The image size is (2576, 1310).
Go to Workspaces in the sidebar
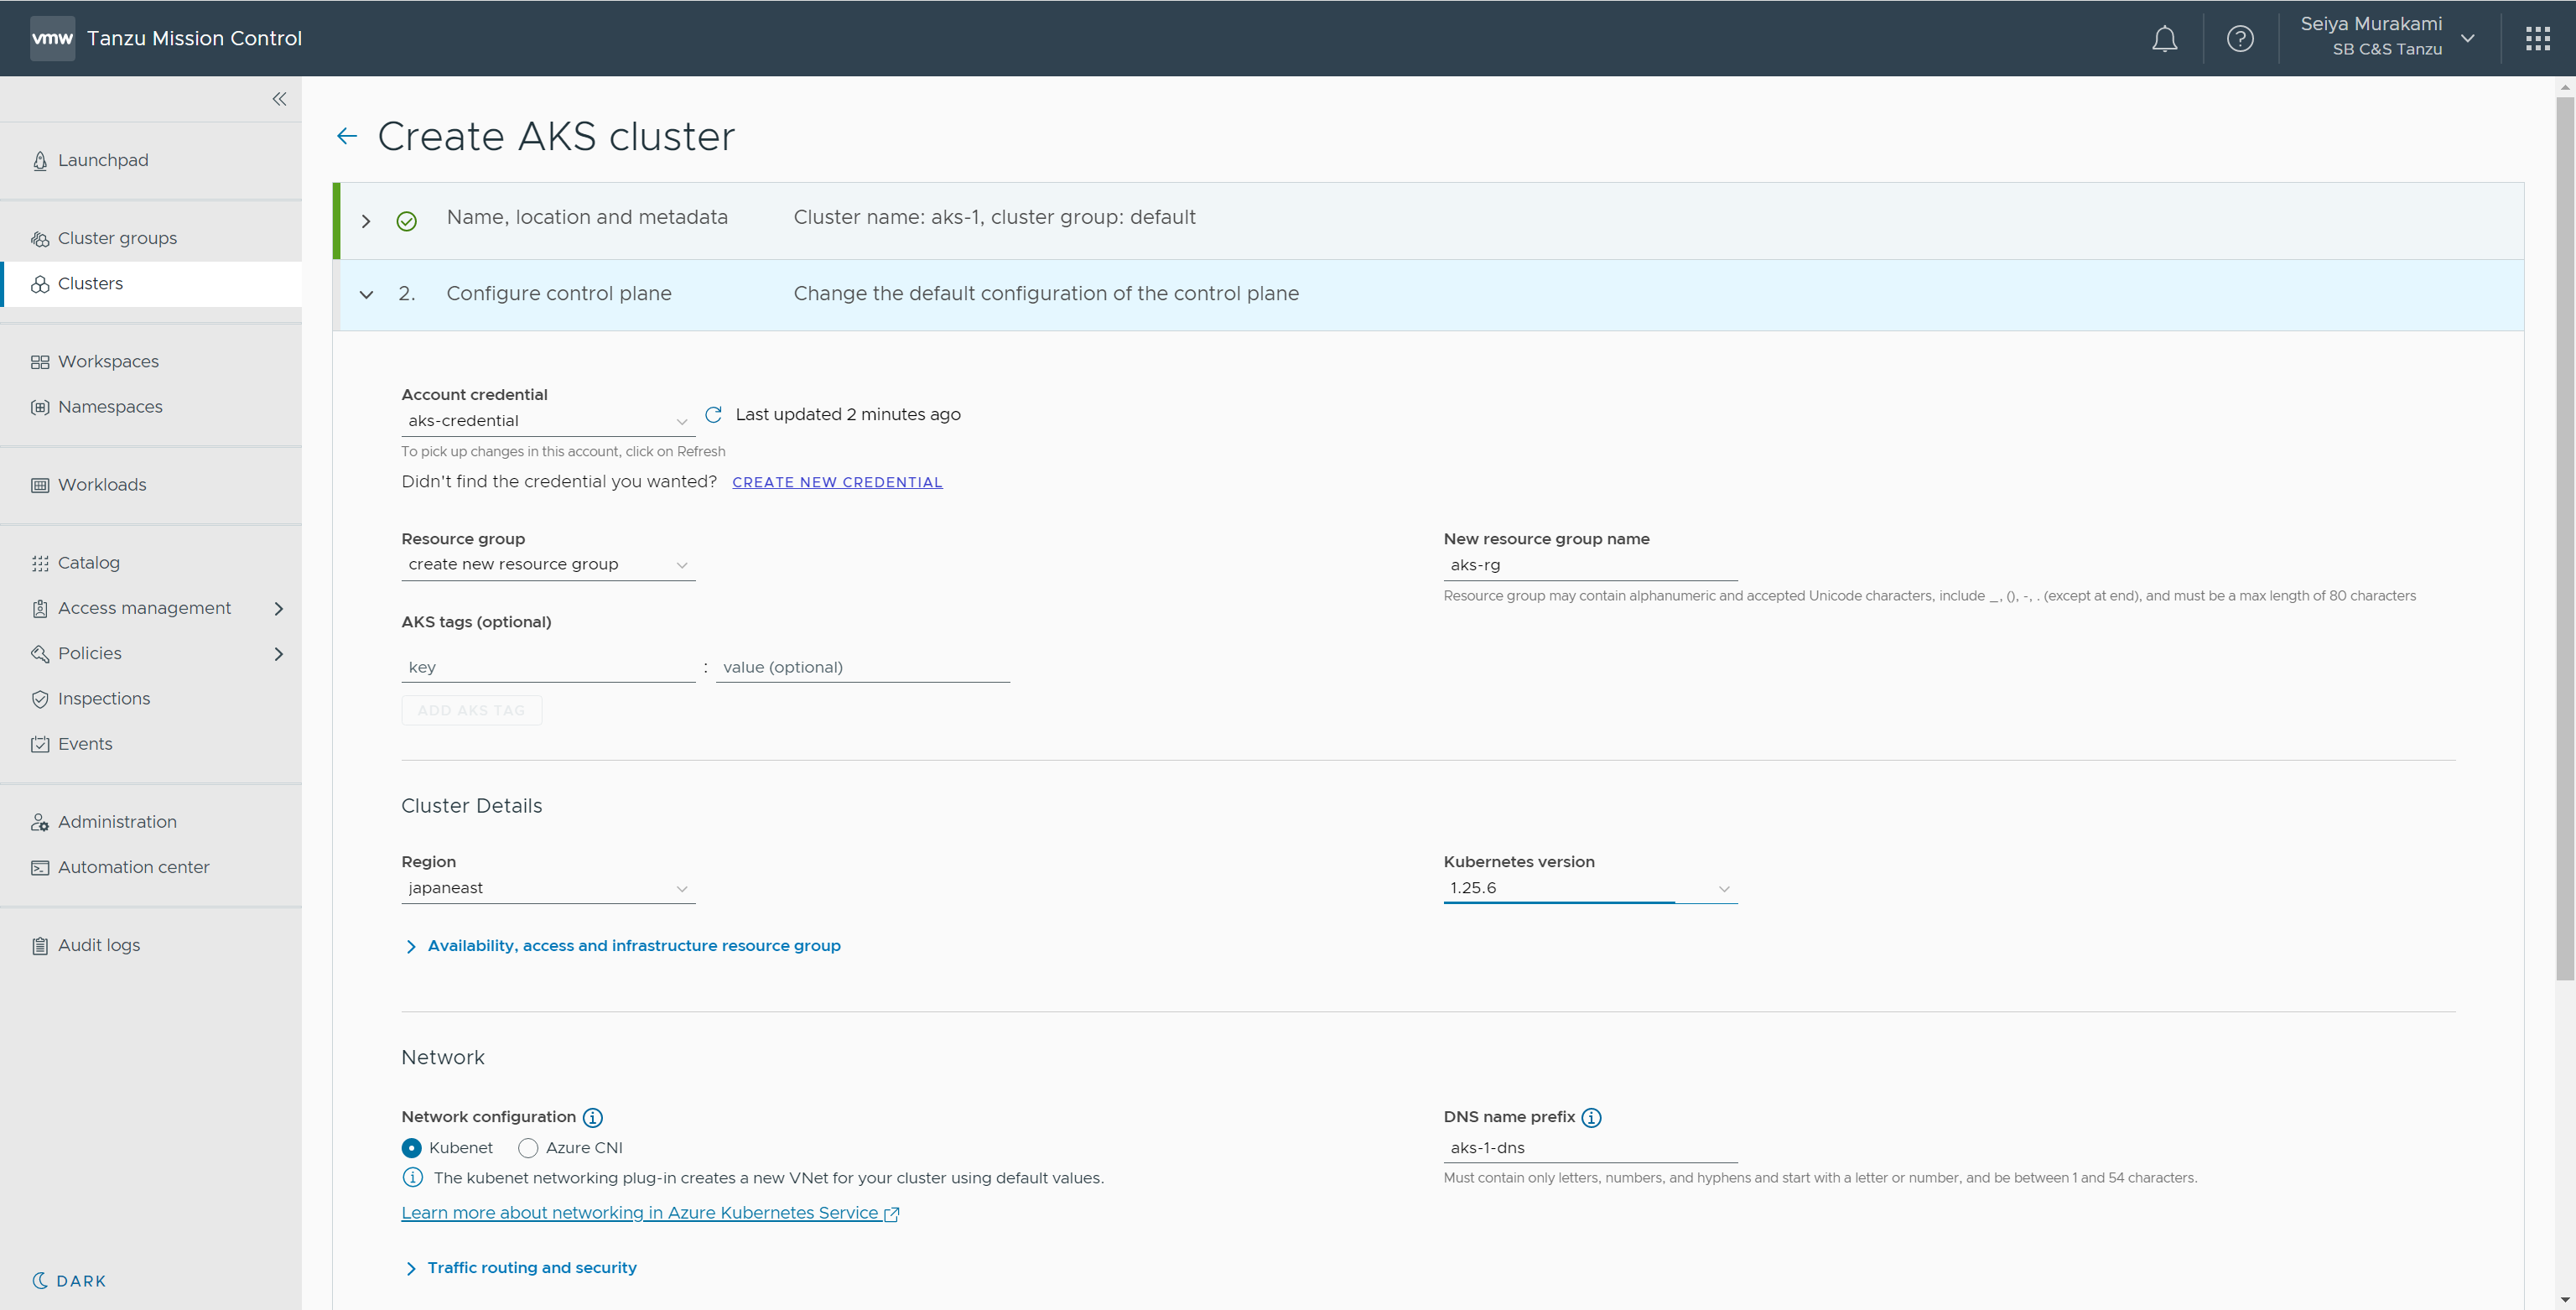pos(108,362)
